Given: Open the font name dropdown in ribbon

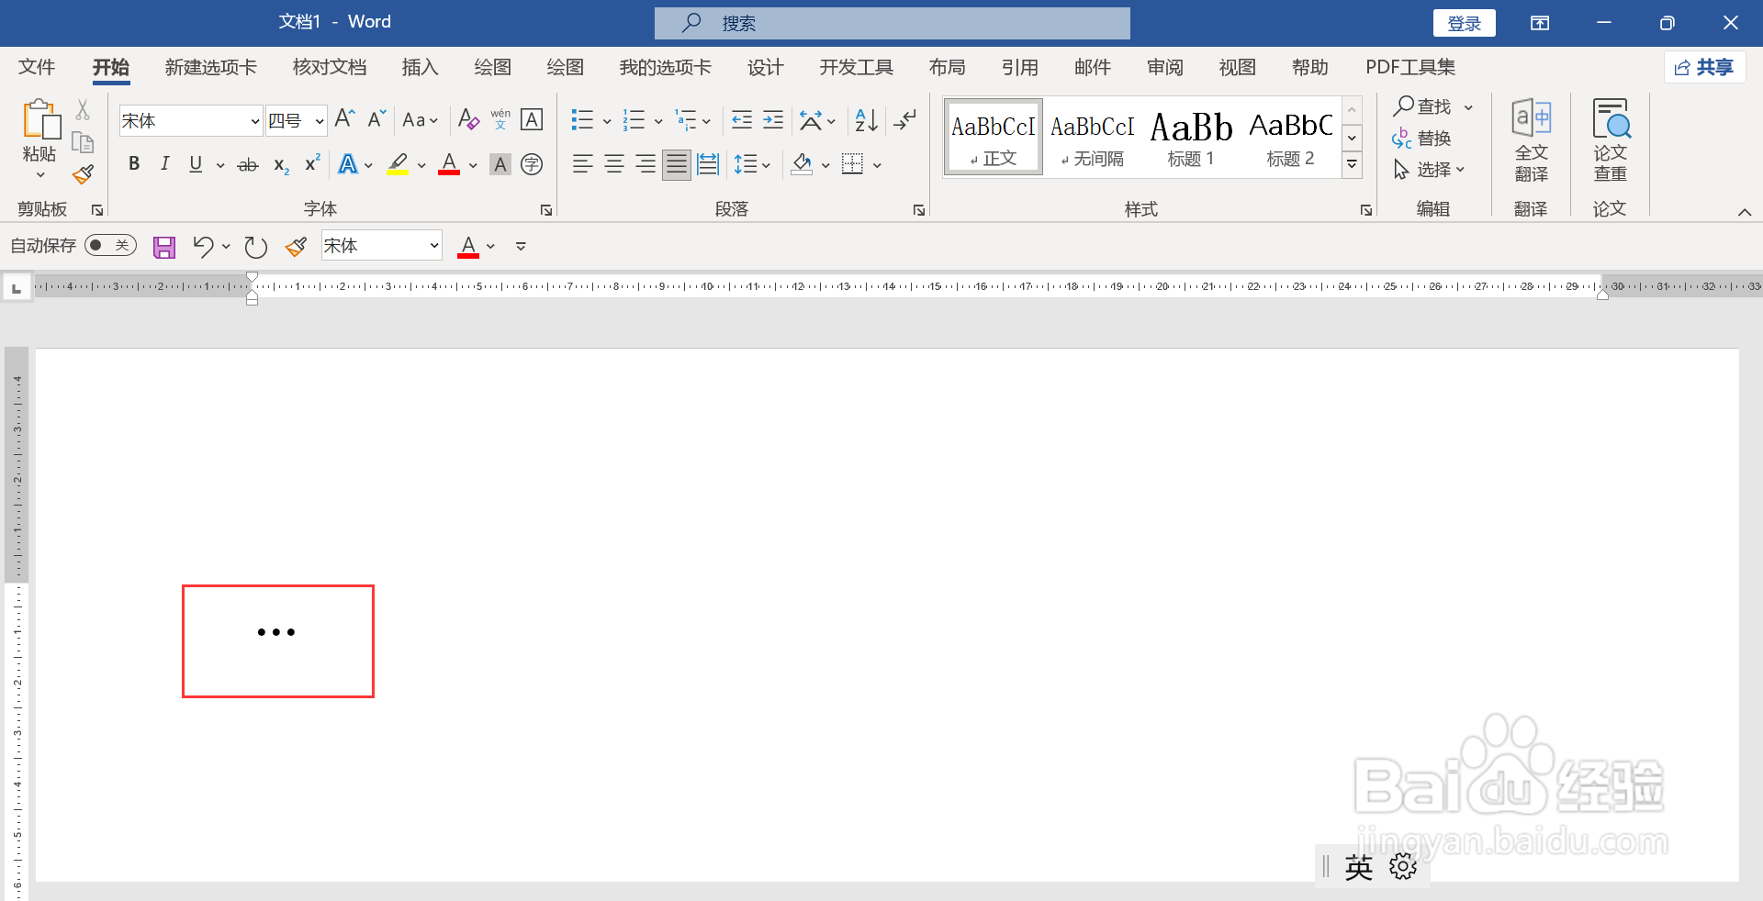Looking at the screenshot, I should 255,121.
